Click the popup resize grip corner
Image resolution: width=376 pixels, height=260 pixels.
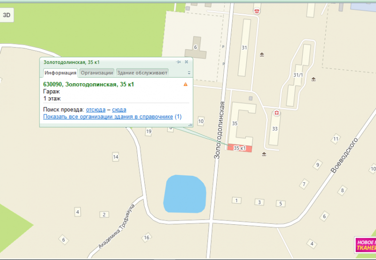tap(190, 125)
